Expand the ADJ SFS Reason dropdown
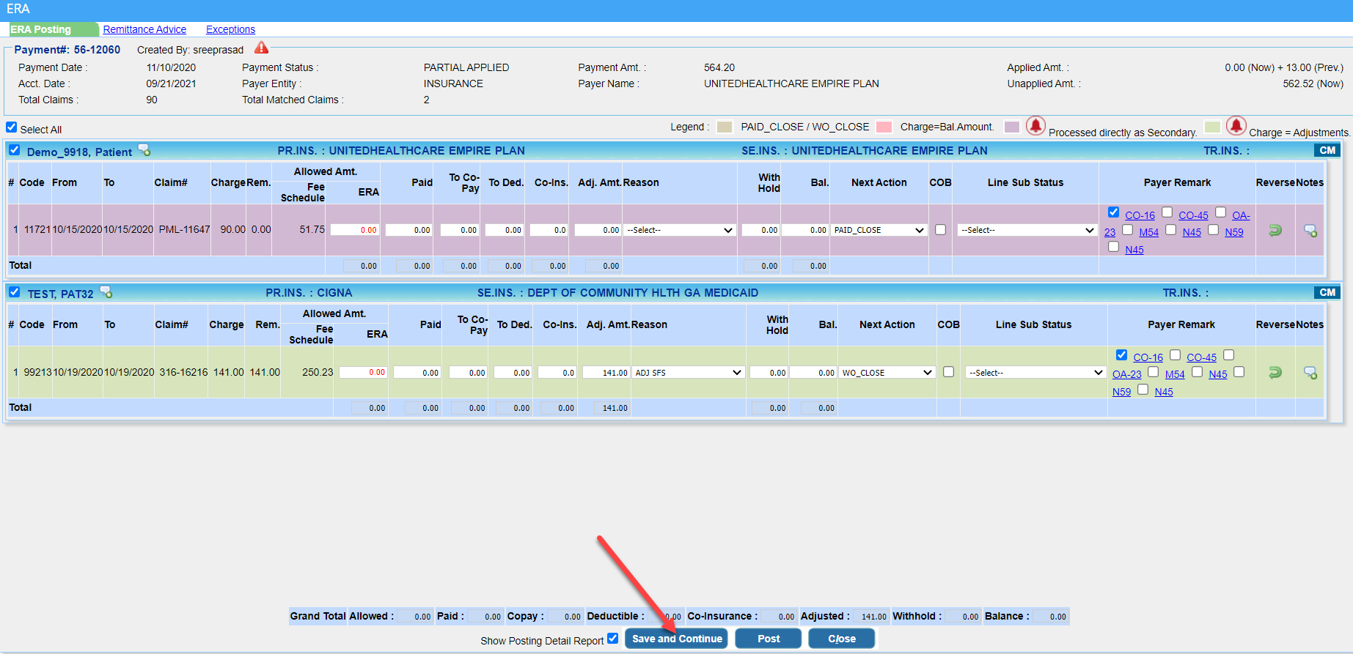This screenshot has height=654, width=1353. point(688,373)
